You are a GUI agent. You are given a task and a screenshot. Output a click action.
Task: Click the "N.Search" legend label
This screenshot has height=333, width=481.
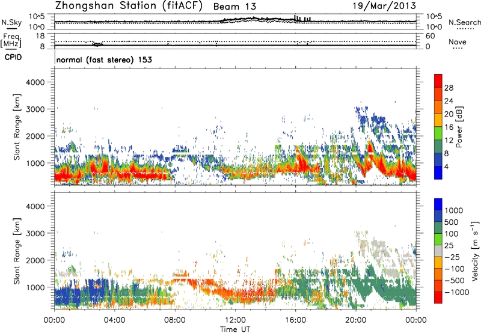[x=464, y=22]
